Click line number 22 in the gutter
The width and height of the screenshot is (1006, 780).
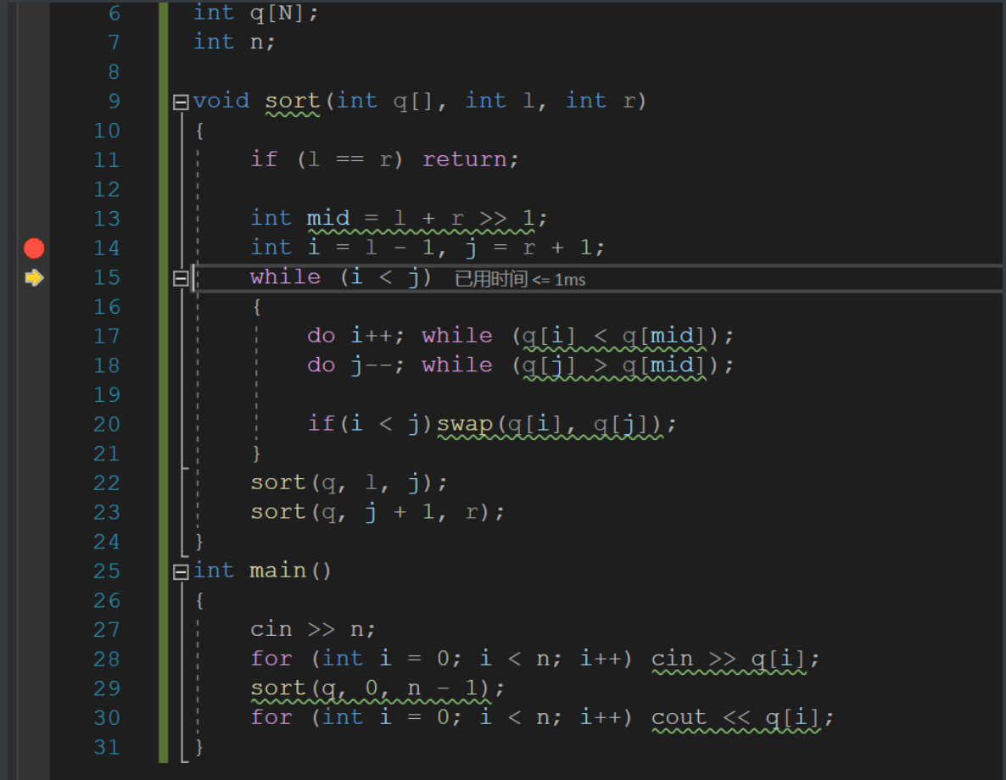107,482
